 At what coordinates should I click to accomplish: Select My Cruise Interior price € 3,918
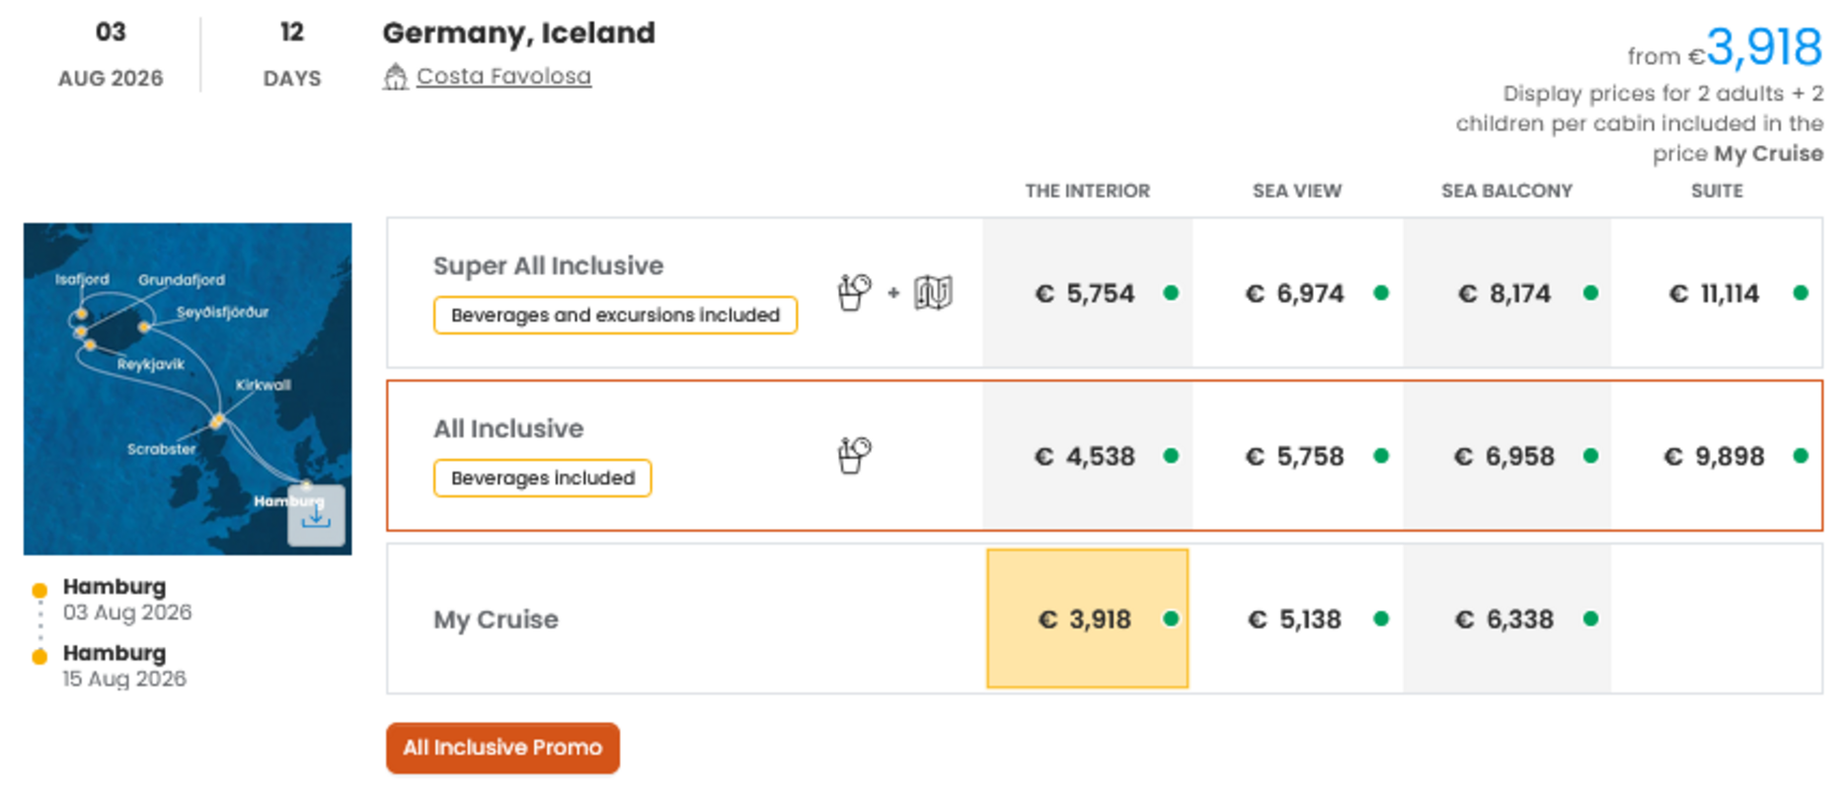pyautogui.click(x=1087, y=619)
